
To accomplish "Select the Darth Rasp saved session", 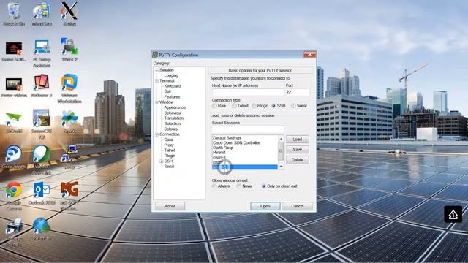I will click(x=245, y=148).
